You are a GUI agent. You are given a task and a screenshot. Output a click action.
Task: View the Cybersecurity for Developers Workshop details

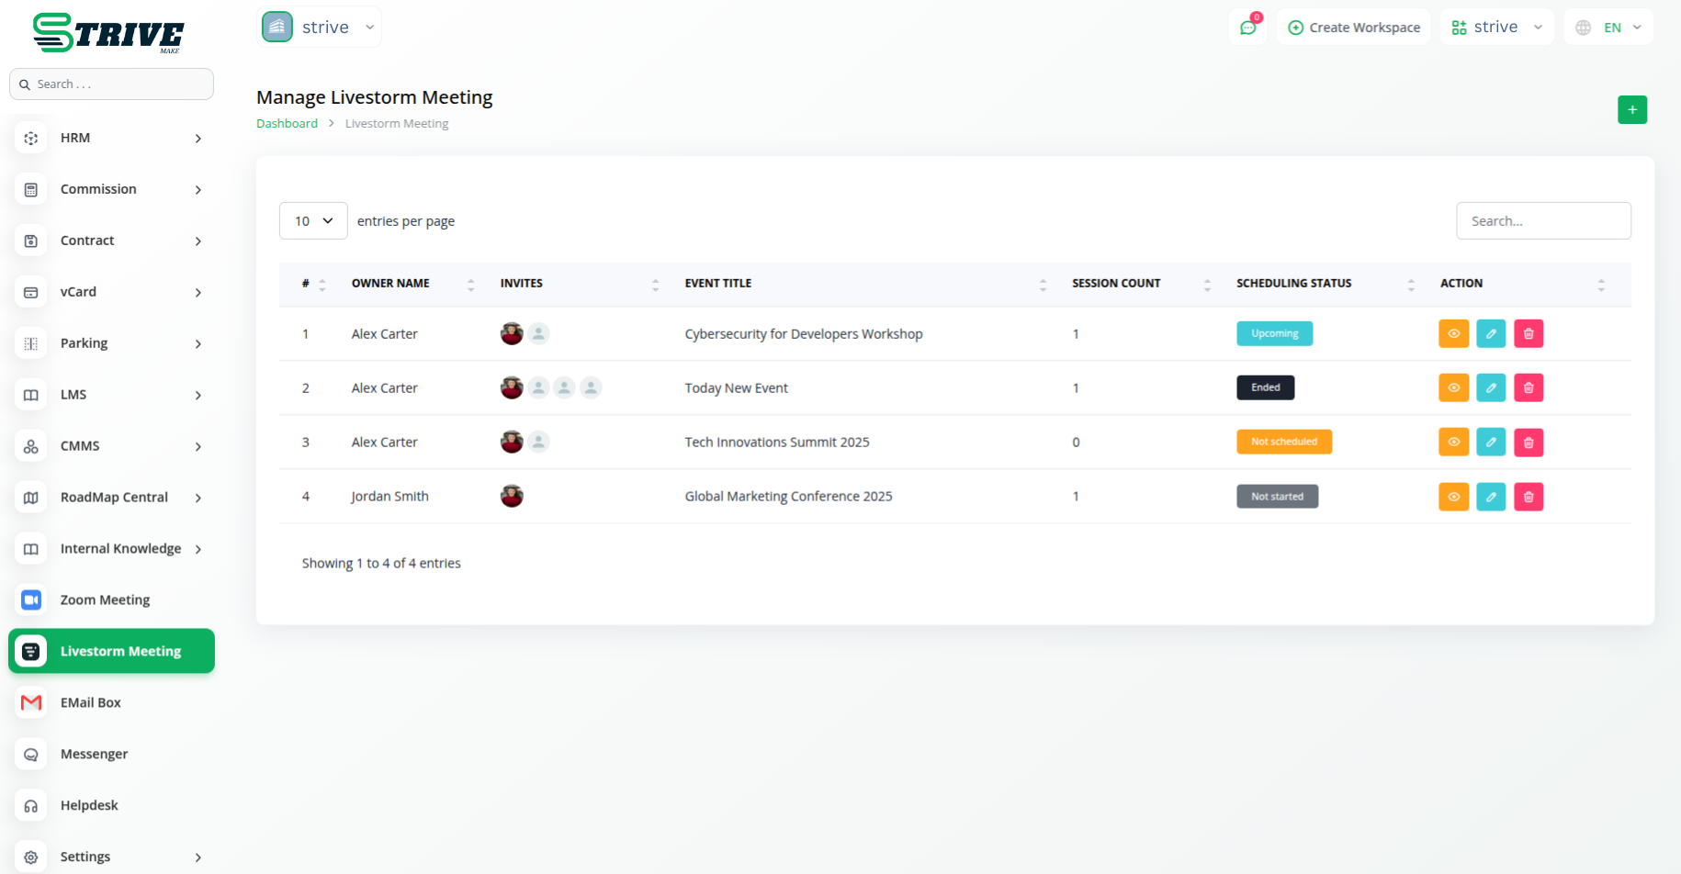(1453, 334)
